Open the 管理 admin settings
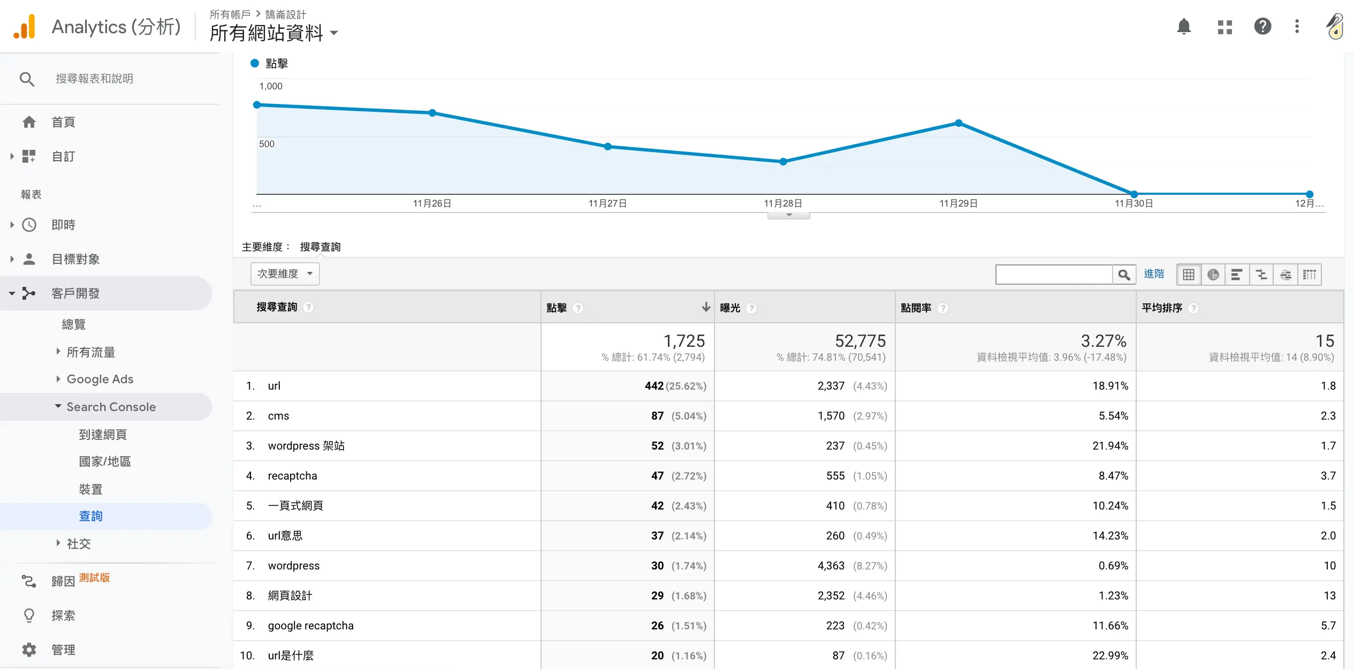 tap(63, 650)
